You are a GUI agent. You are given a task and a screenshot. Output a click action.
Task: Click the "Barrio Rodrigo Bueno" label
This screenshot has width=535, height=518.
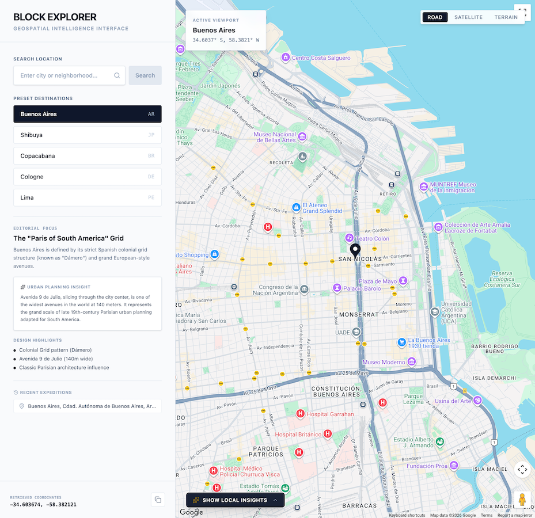(x=495, y=349)
